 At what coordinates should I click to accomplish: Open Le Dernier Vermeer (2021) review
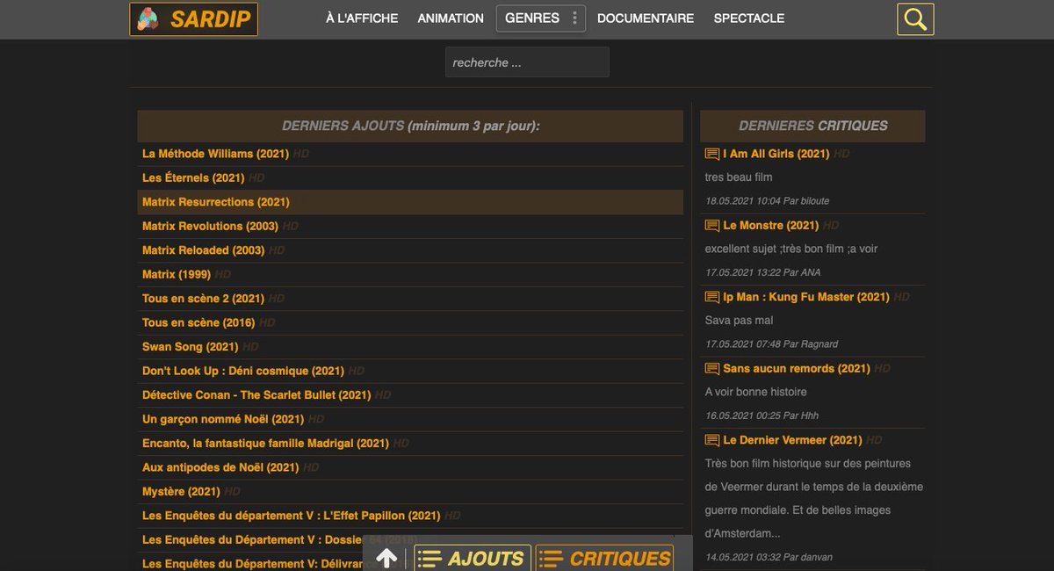pyautogui.click(x=792, y=440)
